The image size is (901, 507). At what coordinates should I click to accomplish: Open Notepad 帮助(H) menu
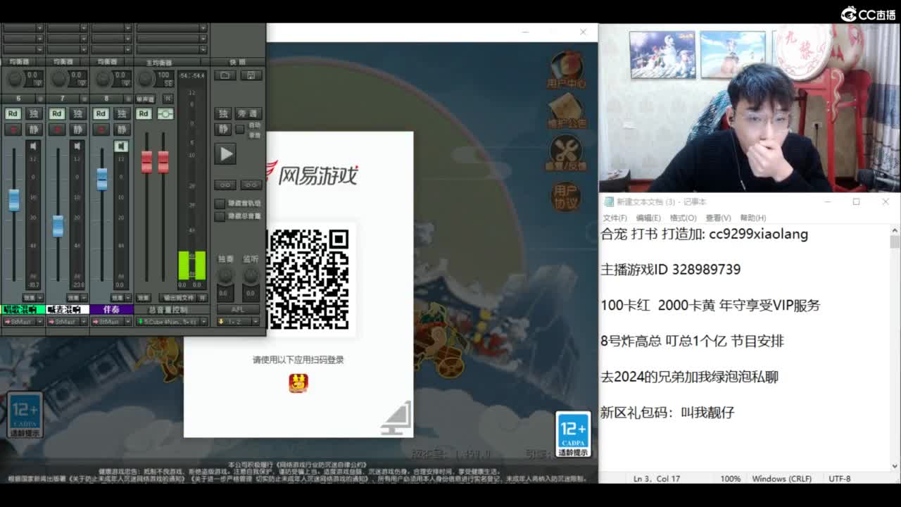(753, 218)
